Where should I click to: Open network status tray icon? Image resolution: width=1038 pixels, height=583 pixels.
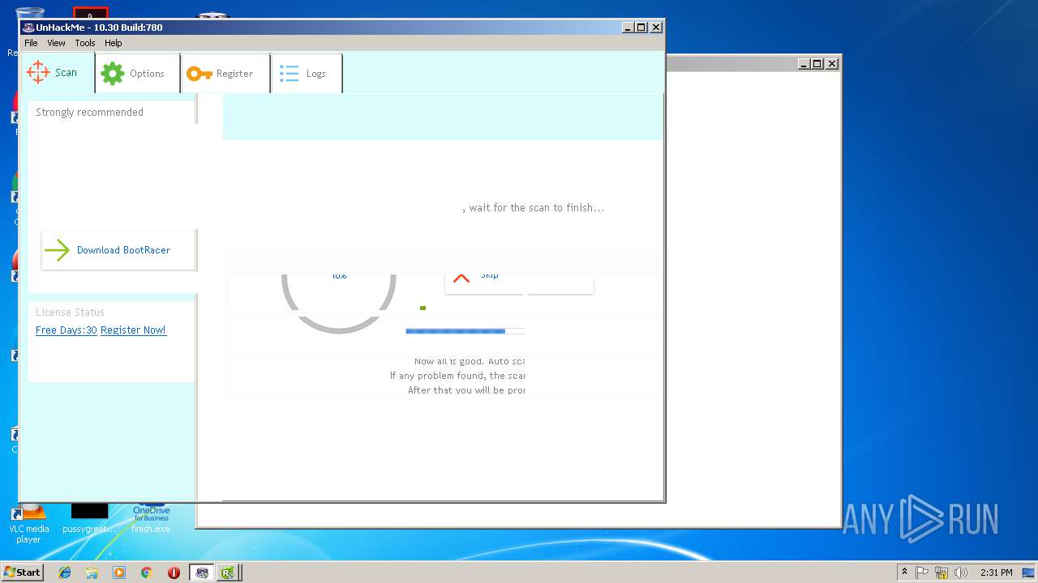tap(941, 572)
